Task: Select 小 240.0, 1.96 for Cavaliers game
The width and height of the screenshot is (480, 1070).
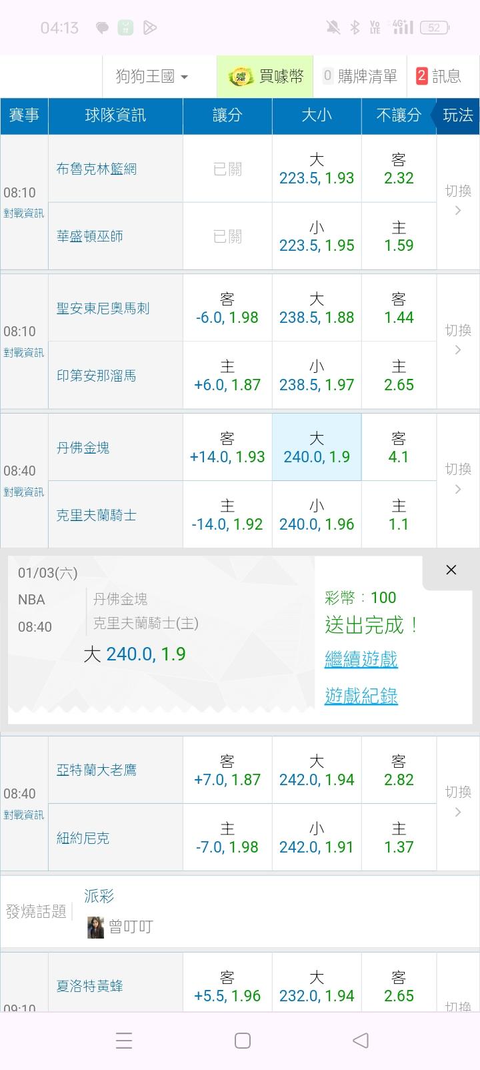Action: (x=317, y=515)
